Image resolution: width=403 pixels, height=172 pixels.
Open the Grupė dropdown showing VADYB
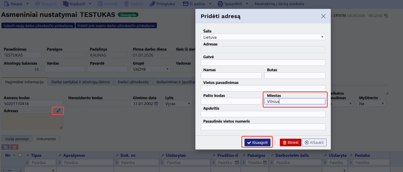click(x=150, y=69)
